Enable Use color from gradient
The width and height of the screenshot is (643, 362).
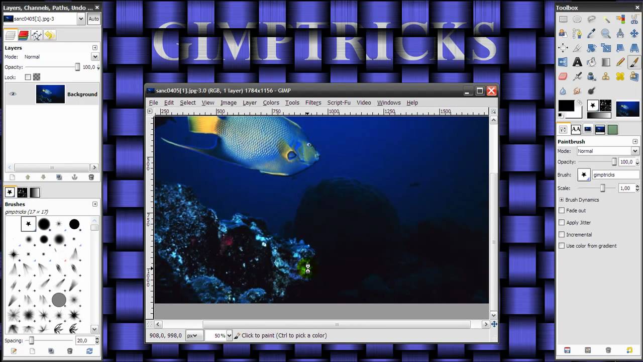(562, 246)
